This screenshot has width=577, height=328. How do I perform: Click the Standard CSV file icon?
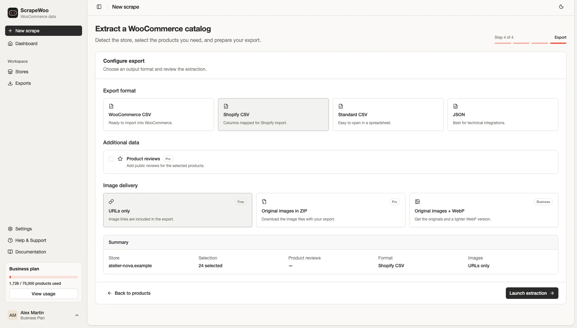tap(341, 106)
